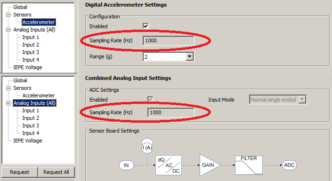Select IEPE Voltage in lower tree

pyautogui.click(x=27, y=141)
